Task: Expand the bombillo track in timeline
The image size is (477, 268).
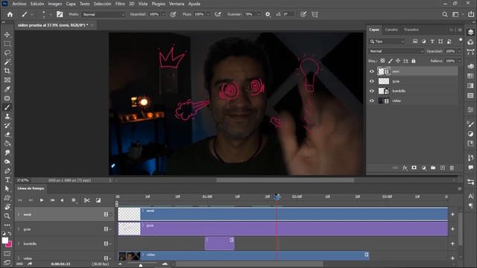Action: tap(19, 243)
